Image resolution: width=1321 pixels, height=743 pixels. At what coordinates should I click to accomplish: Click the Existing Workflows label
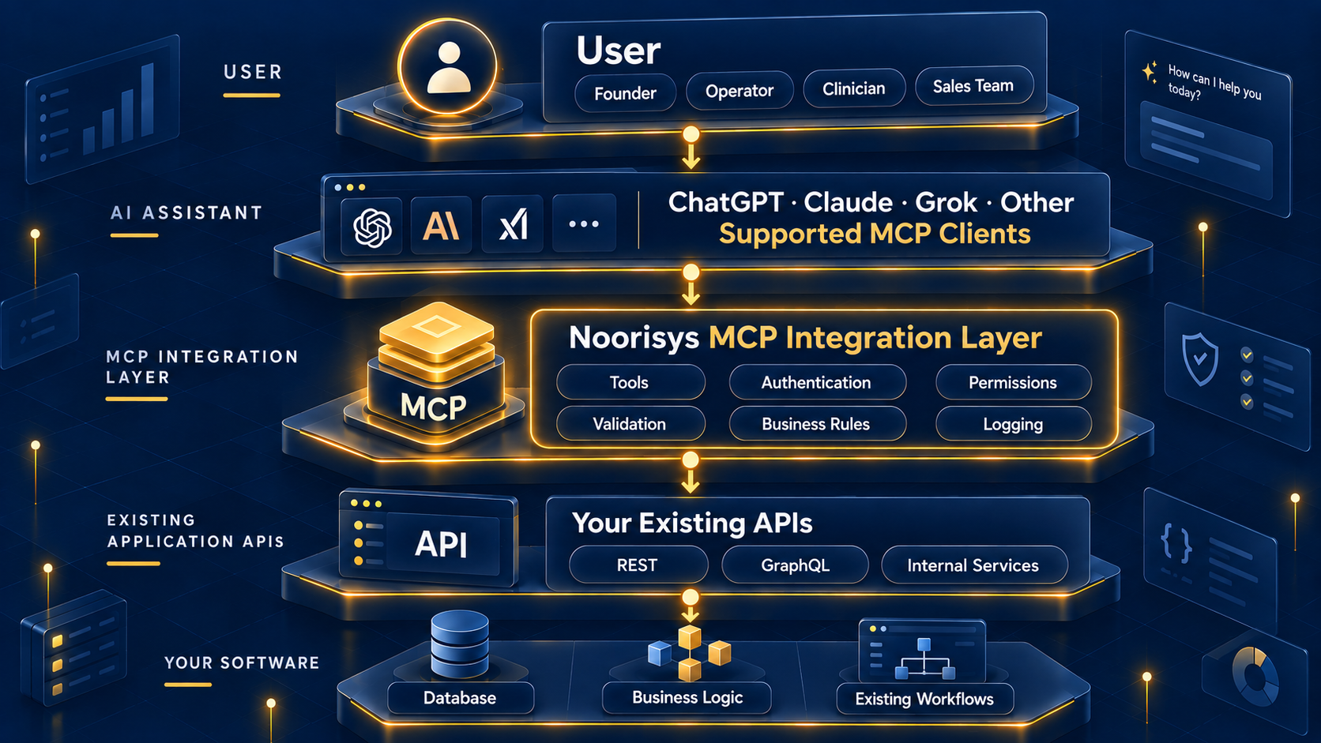click(924, 699)
